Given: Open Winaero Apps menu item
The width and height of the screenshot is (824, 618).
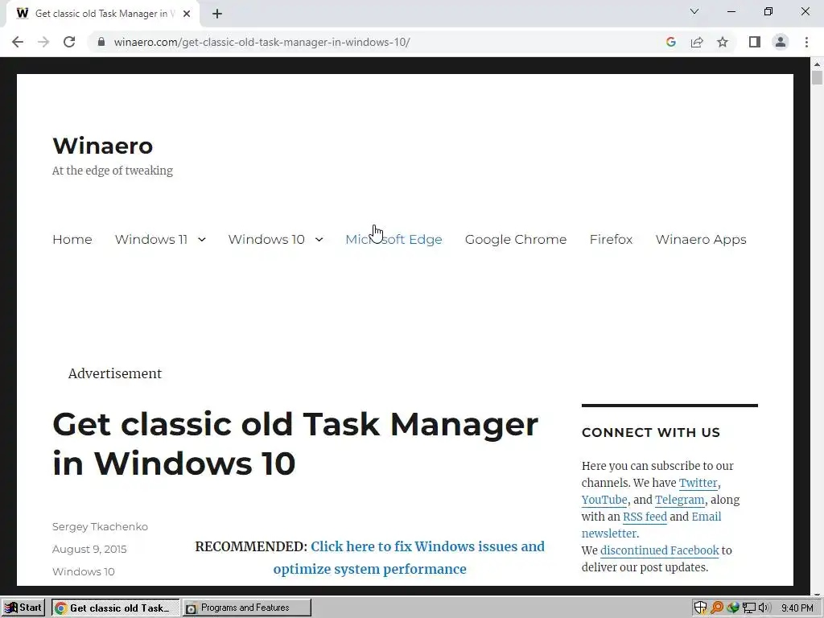Looking at the screenshot, I should pos(701,239).
